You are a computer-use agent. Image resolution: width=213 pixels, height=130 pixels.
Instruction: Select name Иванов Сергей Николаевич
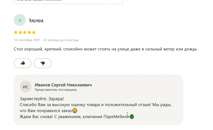point(63,85)
